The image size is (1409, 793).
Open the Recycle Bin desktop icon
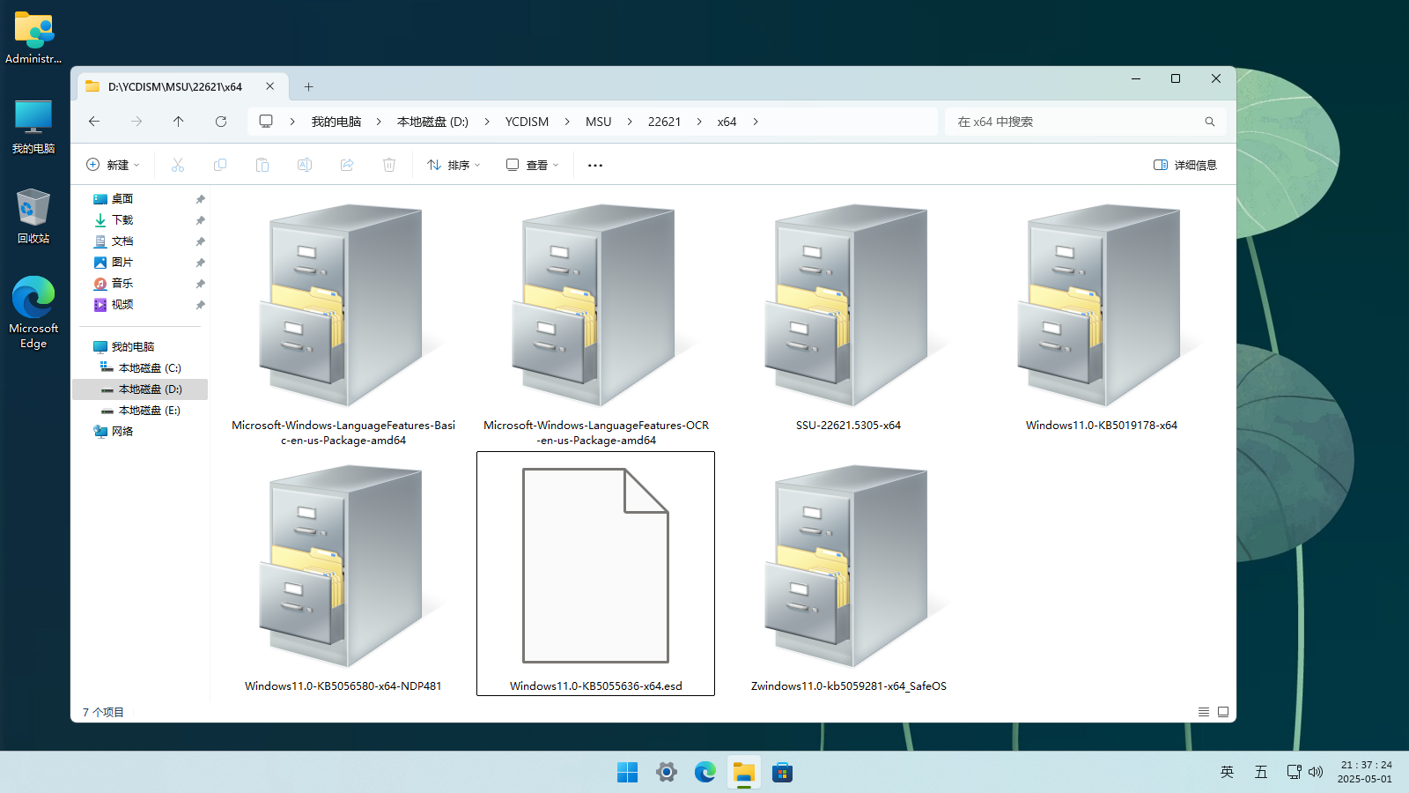coord(33,216)
